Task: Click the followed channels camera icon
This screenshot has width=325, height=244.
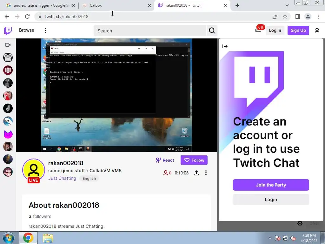Action: [8, 45]
